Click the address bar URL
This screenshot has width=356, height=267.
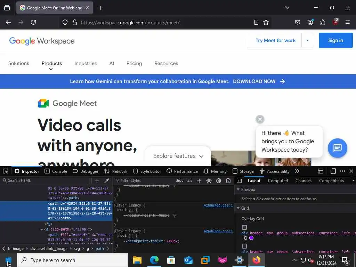pyautogui.click(x=130, y=23)
